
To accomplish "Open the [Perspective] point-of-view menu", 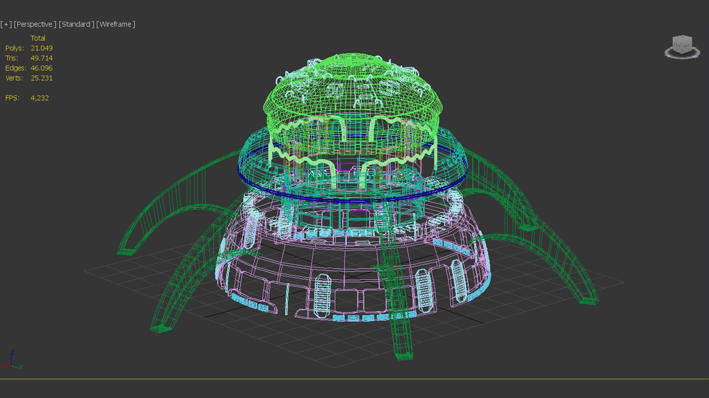I will tap(35, 24).
